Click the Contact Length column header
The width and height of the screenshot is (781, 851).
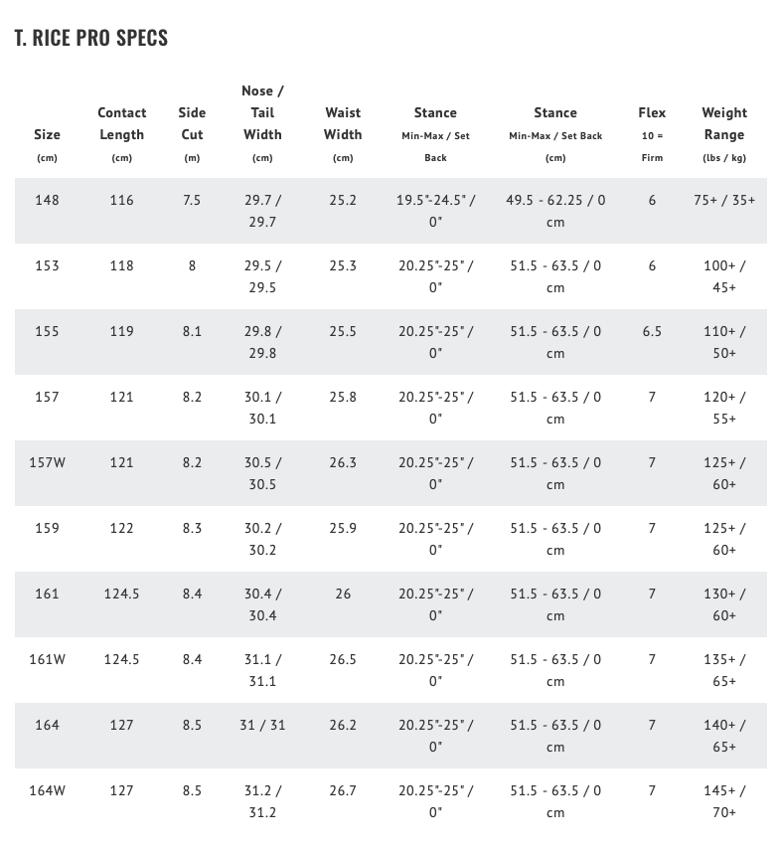tap(121, 124)
